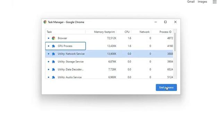The image size is (222, 125).
Task: Click the 13,436K memory value
Action: click(112, 46)
